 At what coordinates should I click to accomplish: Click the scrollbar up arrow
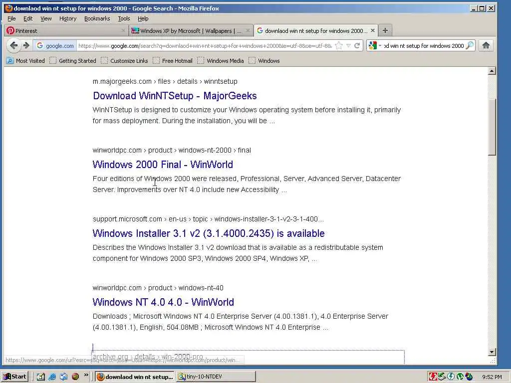pos(492,71)
